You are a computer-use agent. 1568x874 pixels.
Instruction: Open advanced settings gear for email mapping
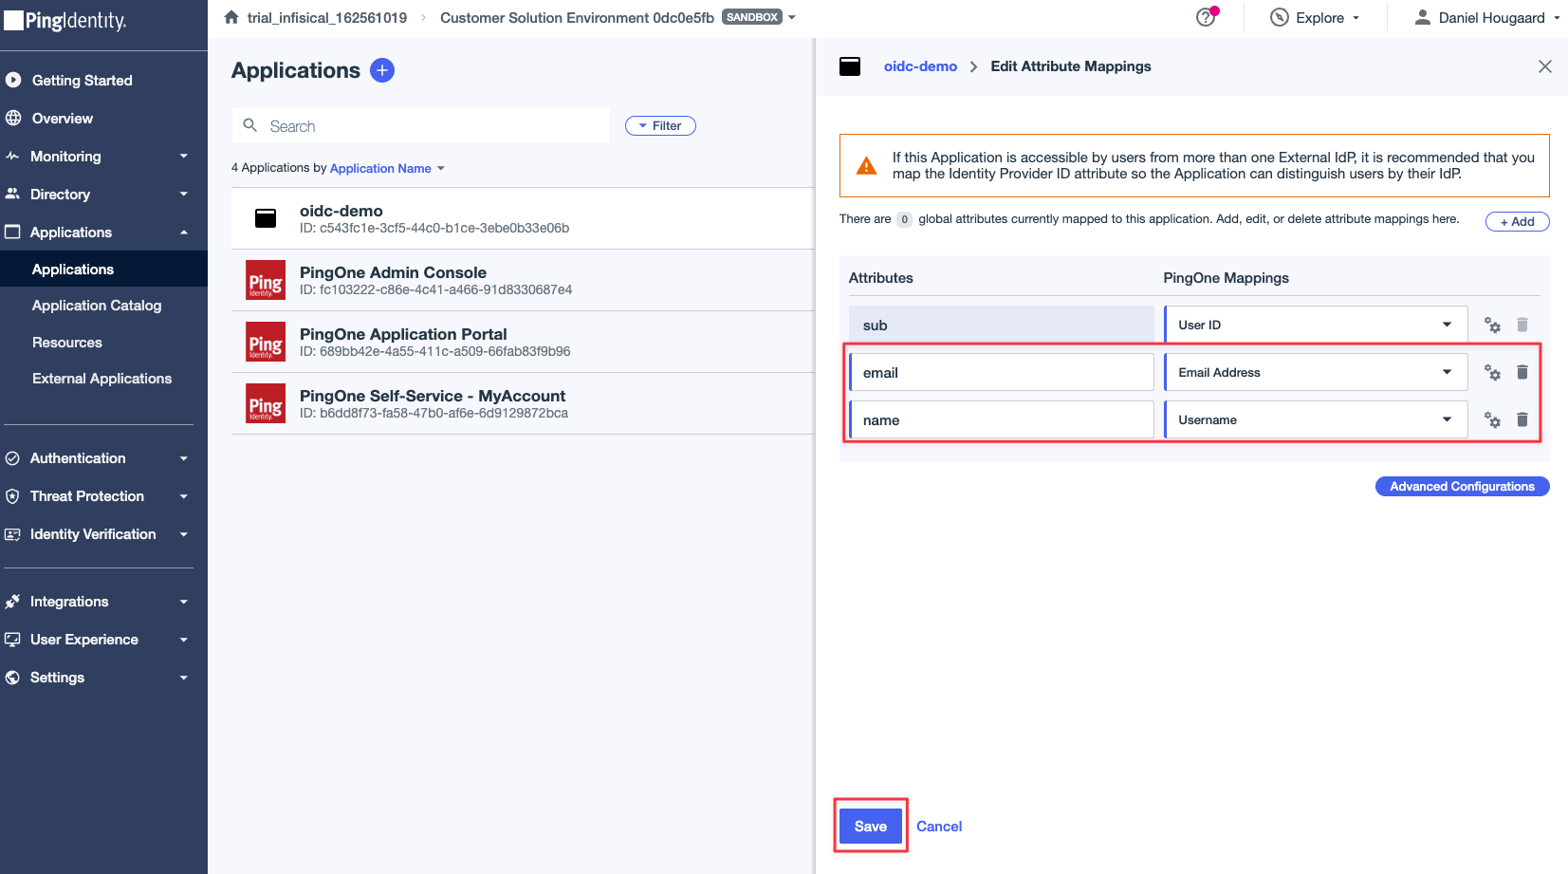(1492, 372)
